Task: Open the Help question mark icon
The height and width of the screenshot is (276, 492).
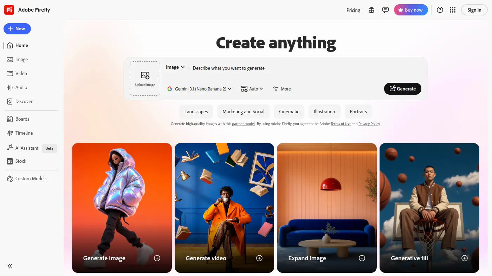Action: (440, 10)
